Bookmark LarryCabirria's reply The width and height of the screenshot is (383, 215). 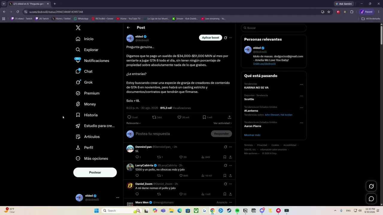[x=225, y=176]
